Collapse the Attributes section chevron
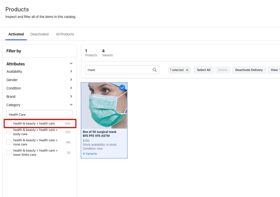Viewport: 280px width, 197px height. point(71,63)
